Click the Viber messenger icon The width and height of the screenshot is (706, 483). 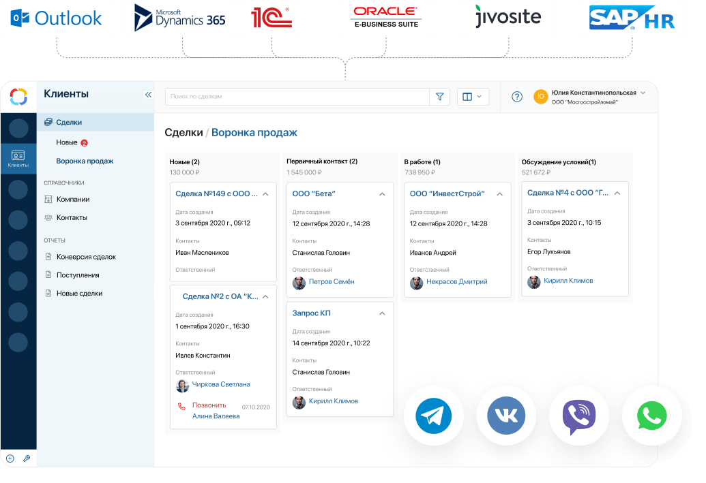pyautogui.click(x=578, y=416)
